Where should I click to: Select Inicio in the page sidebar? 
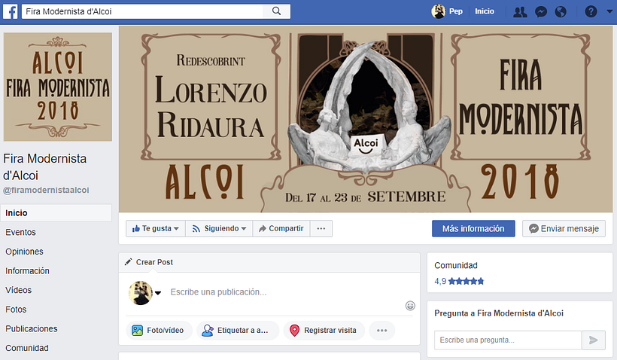(56, 213)
